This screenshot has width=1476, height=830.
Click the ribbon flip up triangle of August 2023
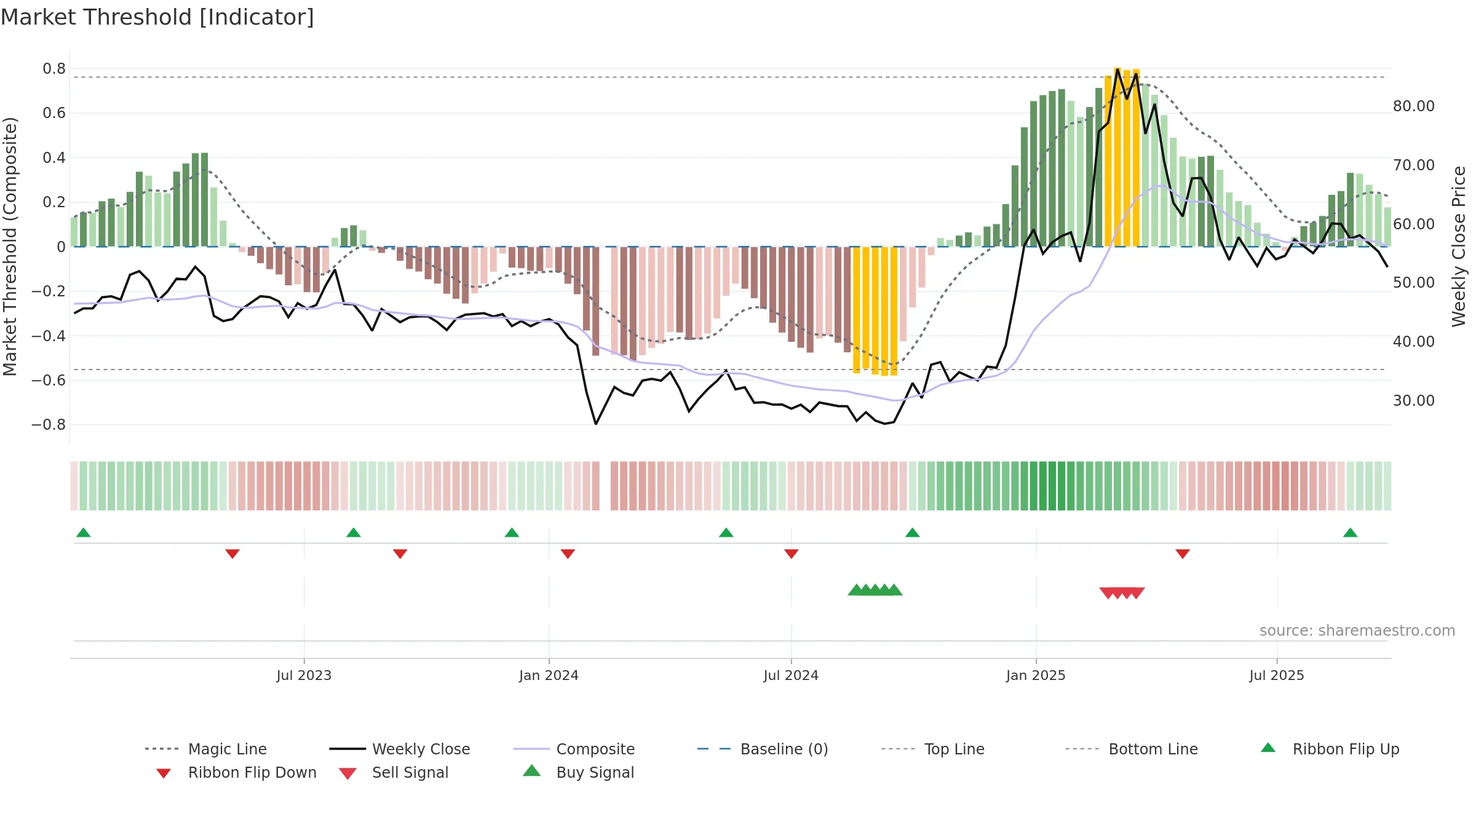click(354, 532)
